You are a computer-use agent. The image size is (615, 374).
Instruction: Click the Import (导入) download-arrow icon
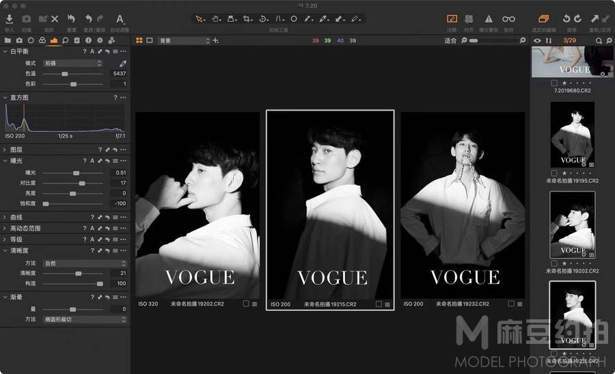click(x=10, y=19)
